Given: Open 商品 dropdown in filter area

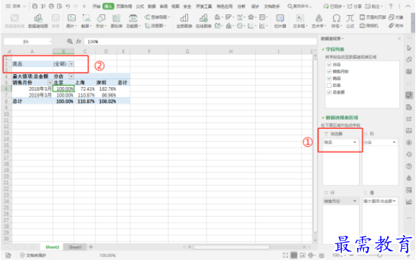Looking at the screenshot, I should pyautogui.click(x=355, y=142).
